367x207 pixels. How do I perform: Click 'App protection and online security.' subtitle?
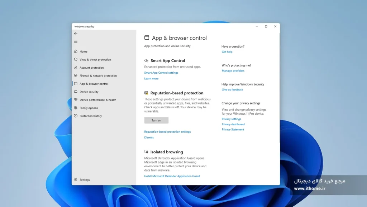[168, 46]
